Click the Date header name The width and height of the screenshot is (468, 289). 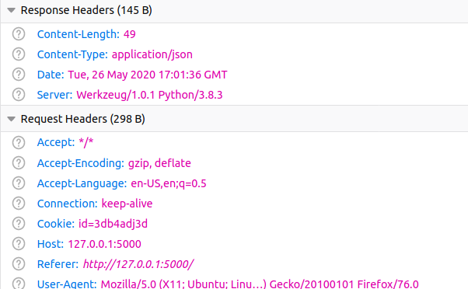tap(51, 75)
